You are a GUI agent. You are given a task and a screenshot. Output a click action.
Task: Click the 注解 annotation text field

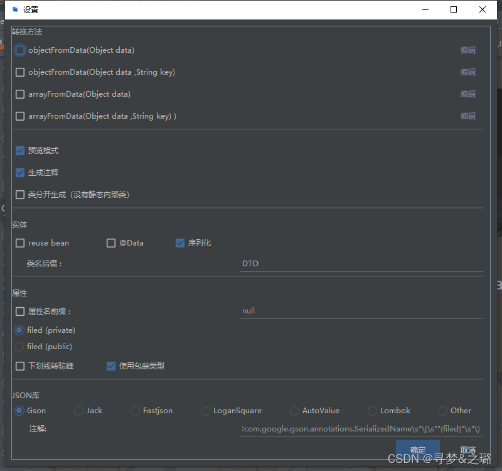(x=361, y=429)
